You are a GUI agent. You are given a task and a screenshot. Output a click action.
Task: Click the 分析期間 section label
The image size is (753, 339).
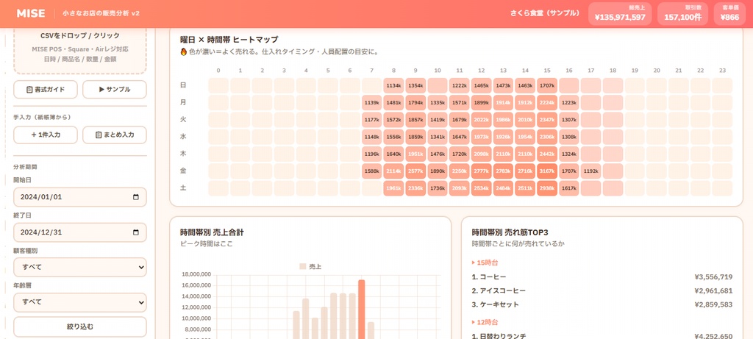point(26,167)
